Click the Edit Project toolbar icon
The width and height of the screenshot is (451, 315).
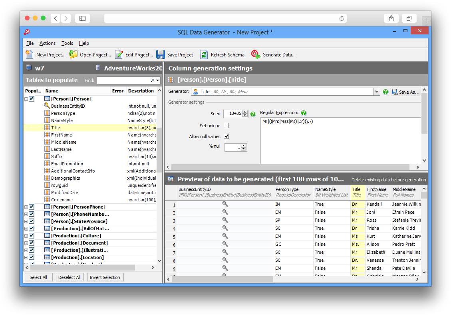click(x=119, y=54)
